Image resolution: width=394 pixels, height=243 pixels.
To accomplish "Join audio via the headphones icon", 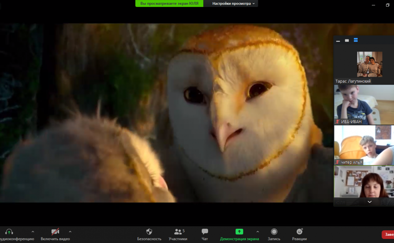I will 9,232.
